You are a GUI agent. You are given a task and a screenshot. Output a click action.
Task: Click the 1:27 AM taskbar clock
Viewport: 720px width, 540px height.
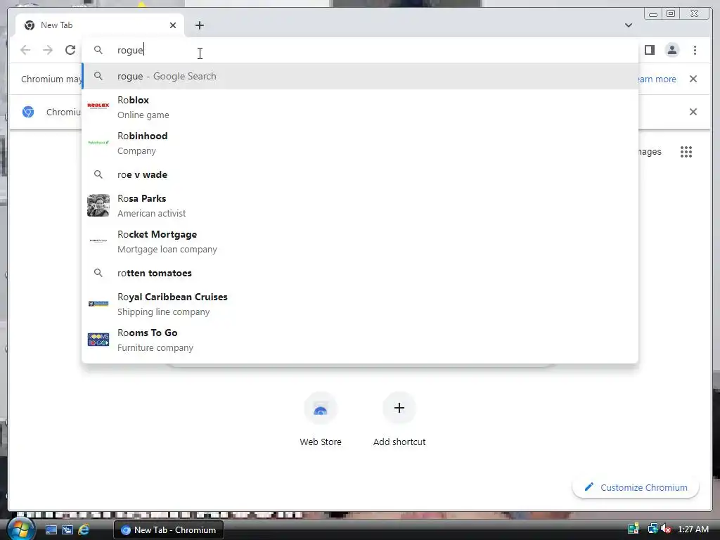[x=693, y=529]
